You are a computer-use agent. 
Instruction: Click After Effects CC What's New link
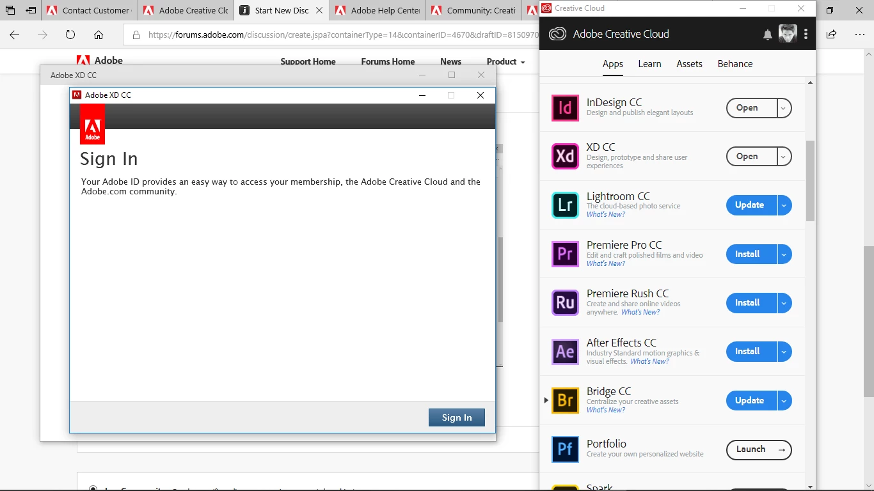649,361
